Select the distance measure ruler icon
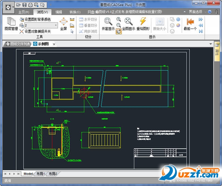 (72, 20)
